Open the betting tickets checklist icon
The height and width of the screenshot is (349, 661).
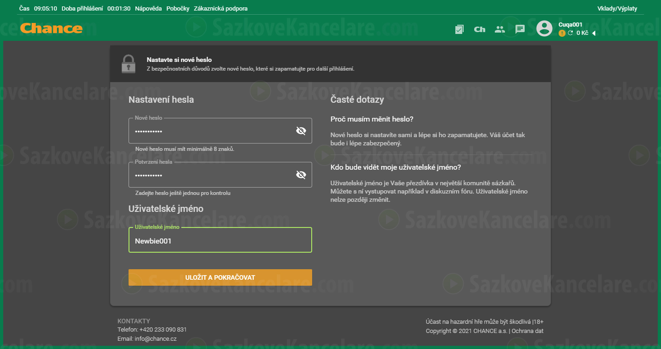pyautogui.click(x=459, y=29)
